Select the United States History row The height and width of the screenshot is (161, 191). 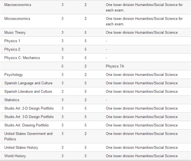[95, 148]
